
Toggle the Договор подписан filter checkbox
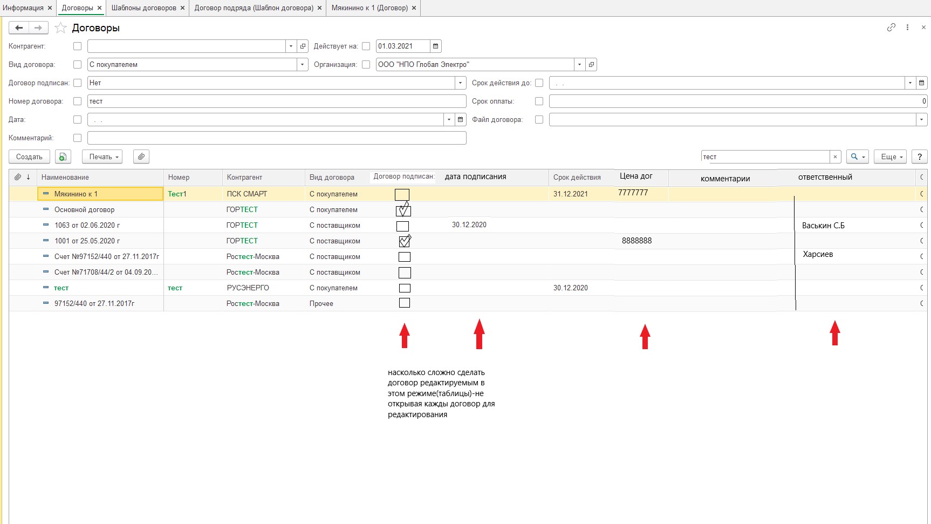click(x=78, y=83)
